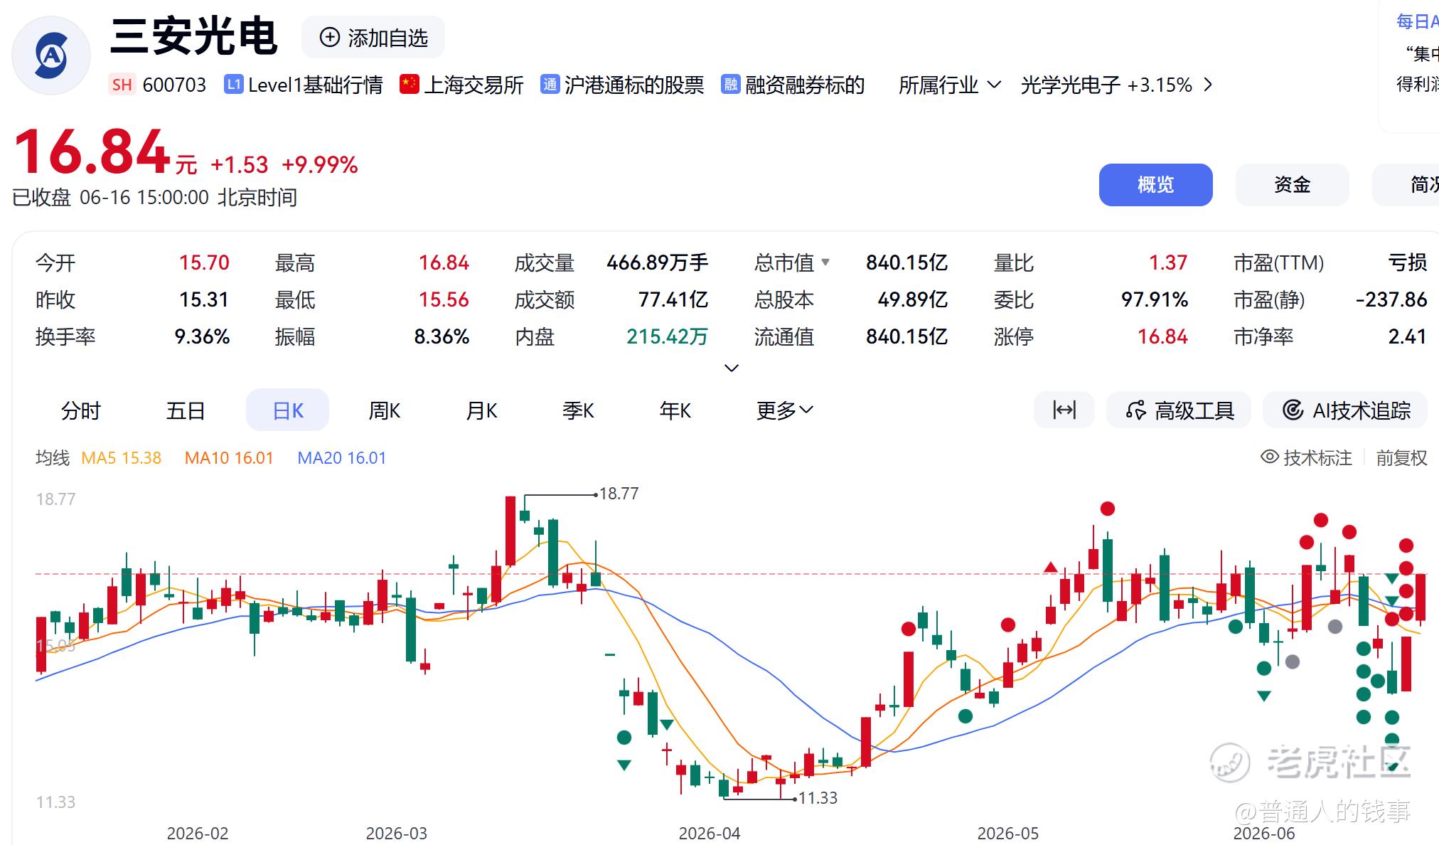This screenshot has height=845, width=1439.
Task: Click the 融资融券标的 tag
Action: [x=805, y=85]
